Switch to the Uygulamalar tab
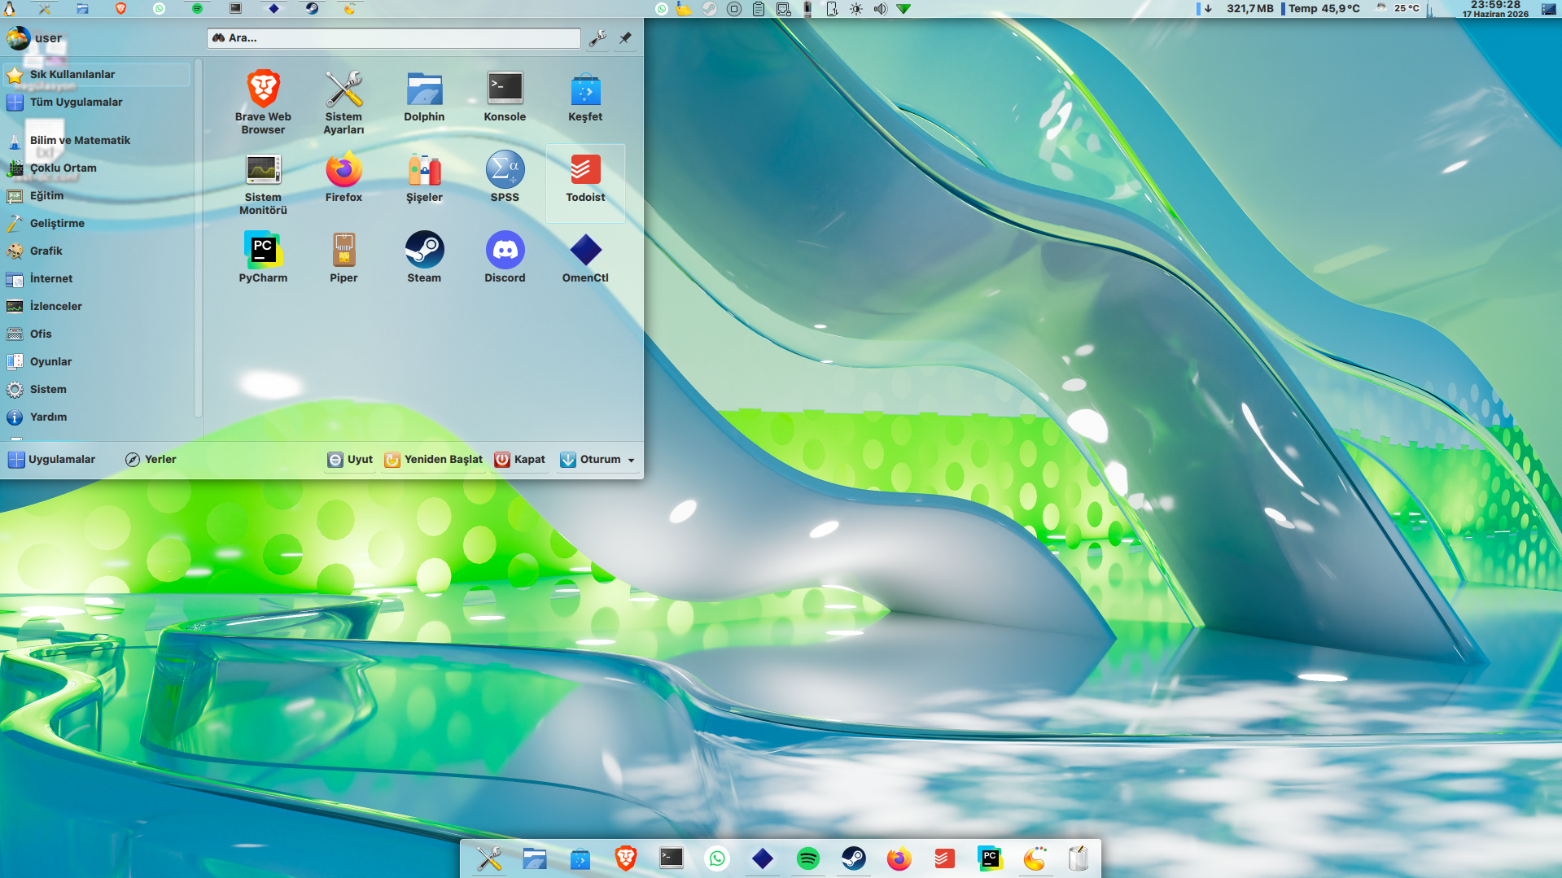Screen dimensions: 1562x878 (52, 460)
